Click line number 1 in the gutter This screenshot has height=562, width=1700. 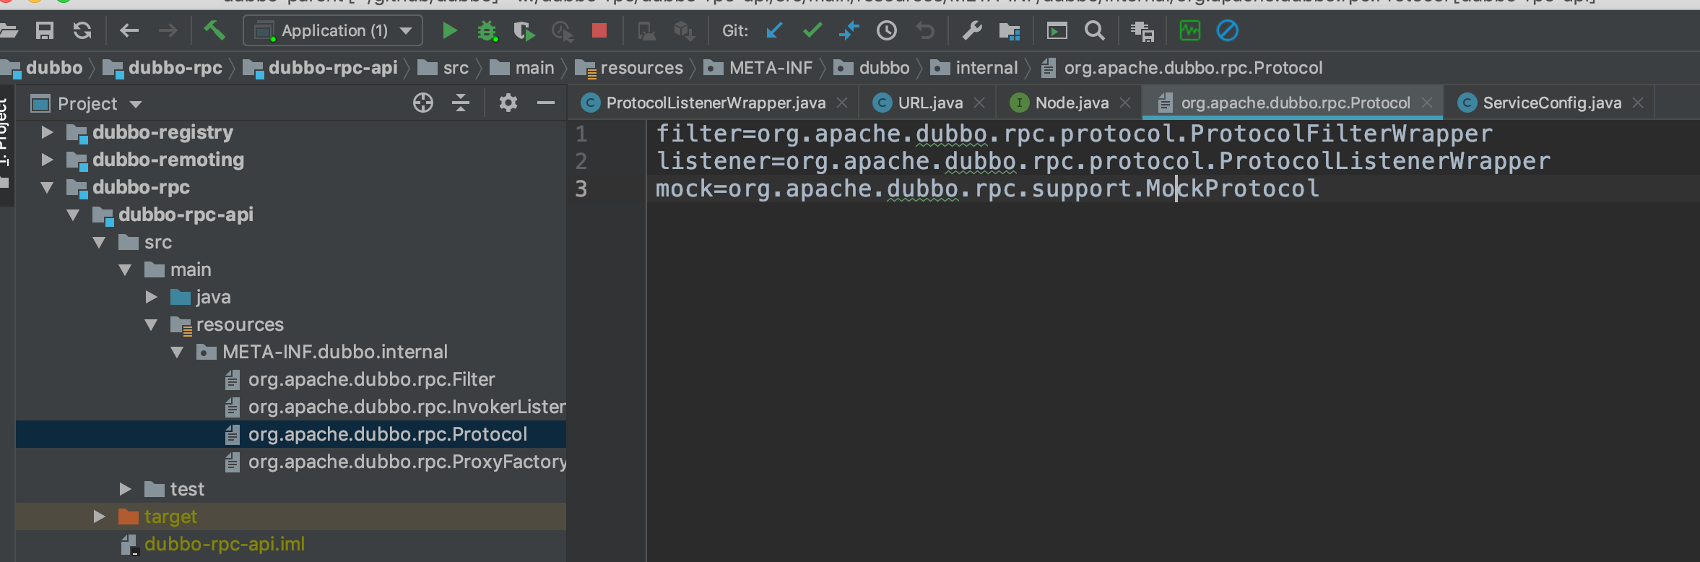click(x=581, y=134)
